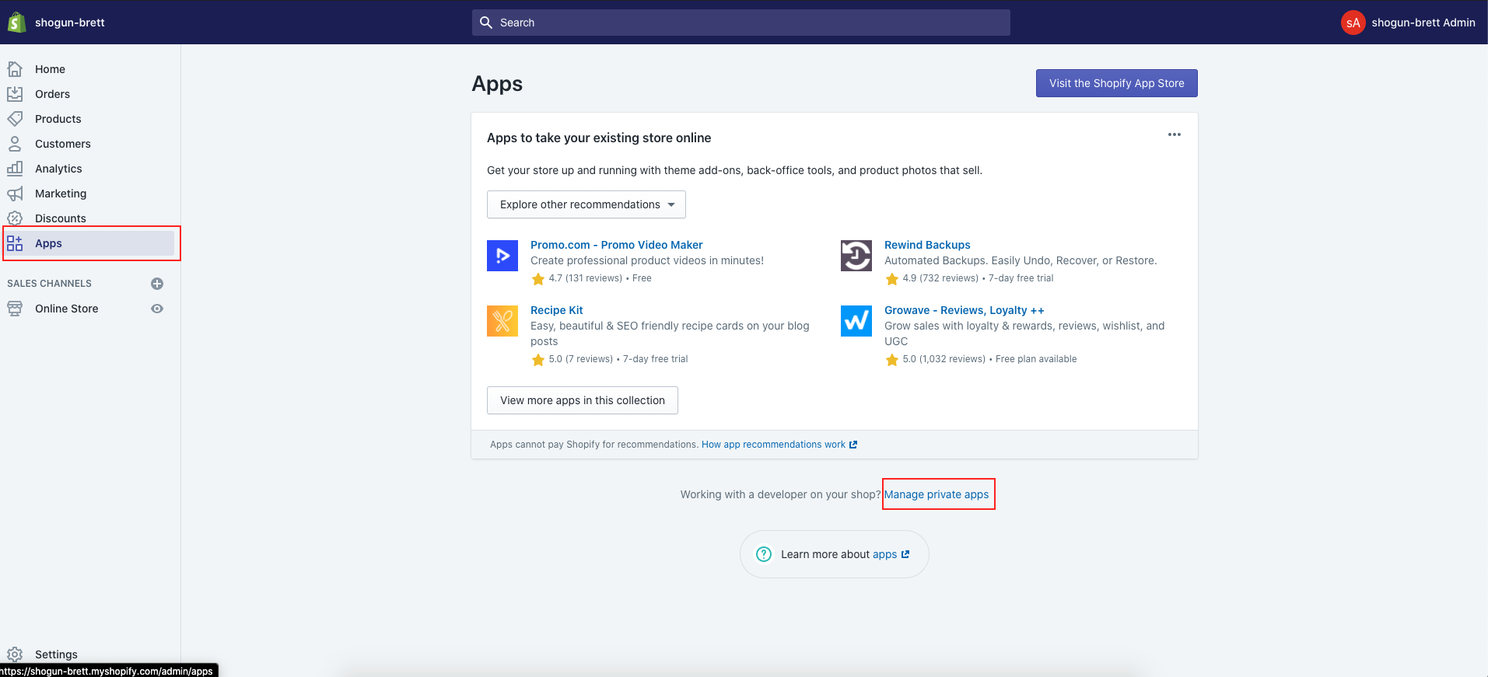Open Manage private apps link
This screenshot has width=1488, height=677.
click(937, 494)
